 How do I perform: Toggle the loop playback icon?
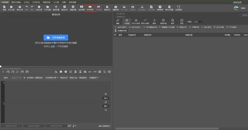point(69,126)
